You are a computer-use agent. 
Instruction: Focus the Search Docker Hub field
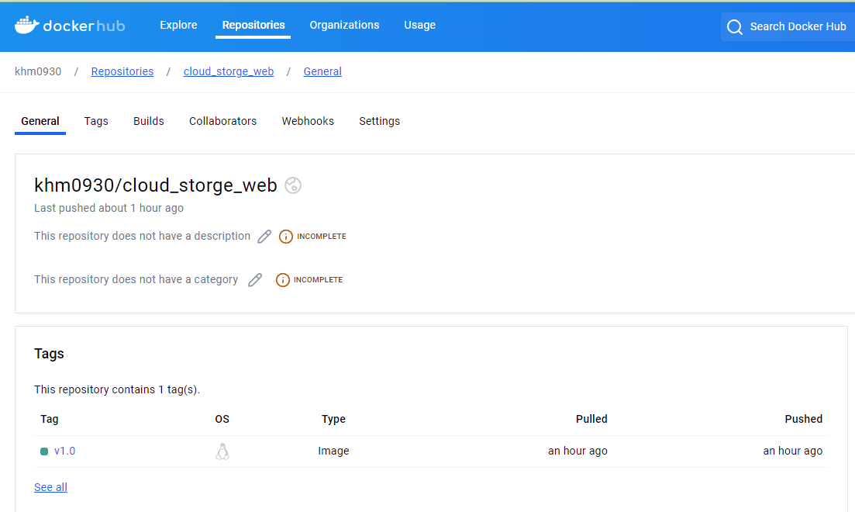coord(788,26)
